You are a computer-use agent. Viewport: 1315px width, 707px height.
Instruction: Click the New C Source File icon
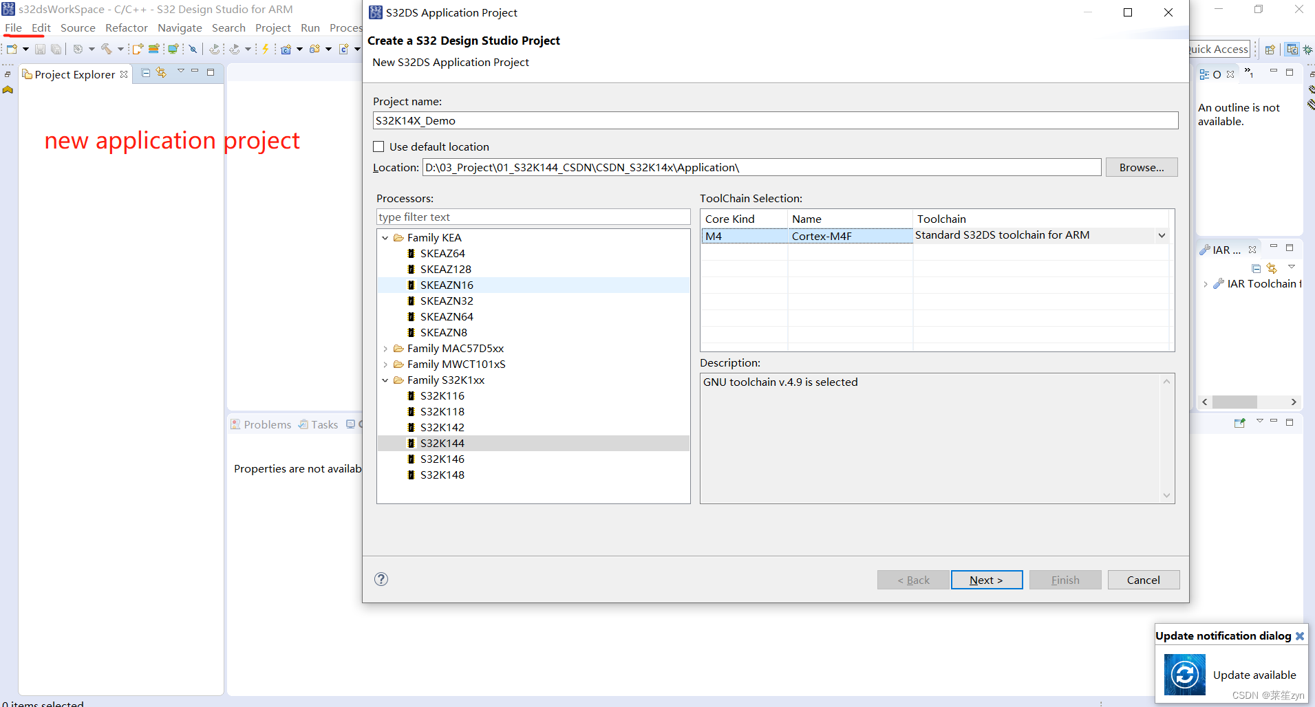[x=344, y=49]
